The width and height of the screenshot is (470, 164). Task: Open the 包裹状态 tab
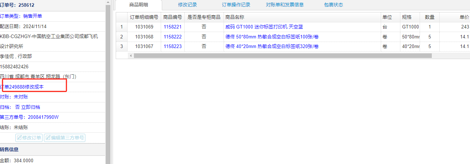(x=334, y=5)
